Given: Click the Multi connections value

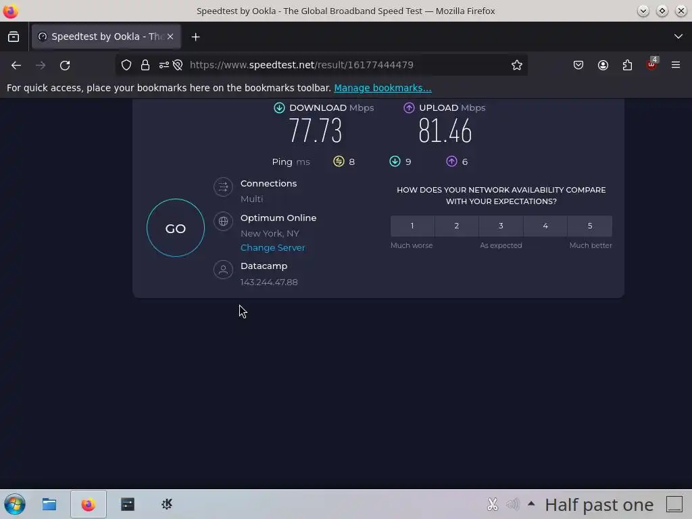Looking at the screenshot, I should point(251,199).
